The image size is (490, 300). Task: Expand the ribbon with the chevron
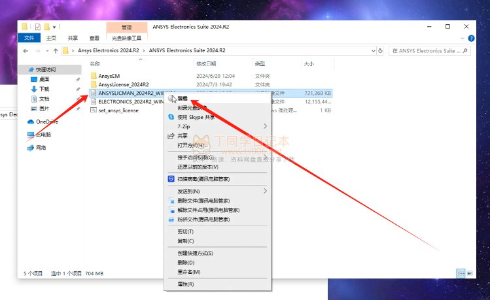[463, 38]
